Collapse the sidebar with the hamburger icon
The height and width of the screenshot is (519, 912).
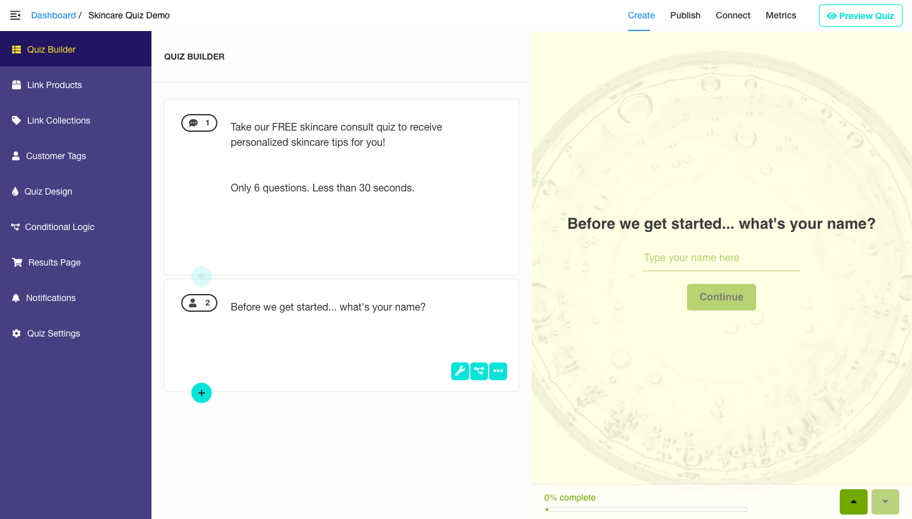pyautogui.click(x=15, y=15)
